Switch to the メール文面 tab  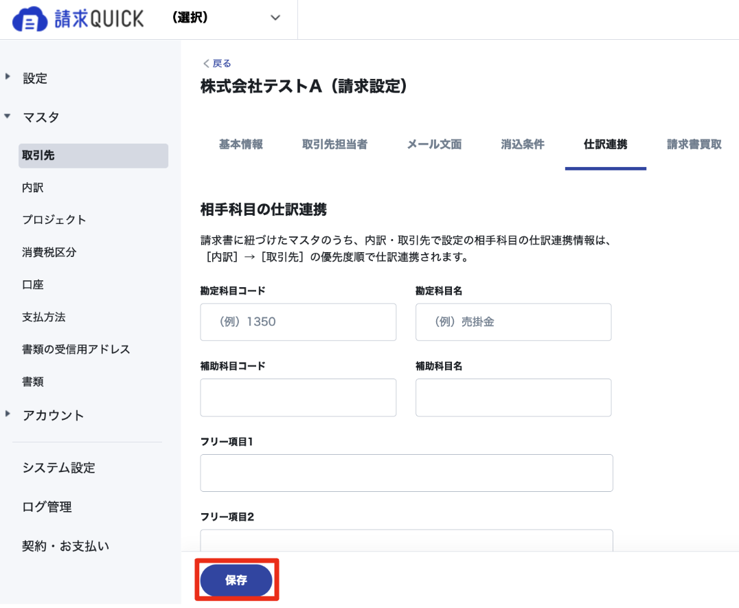coord(434,144)
